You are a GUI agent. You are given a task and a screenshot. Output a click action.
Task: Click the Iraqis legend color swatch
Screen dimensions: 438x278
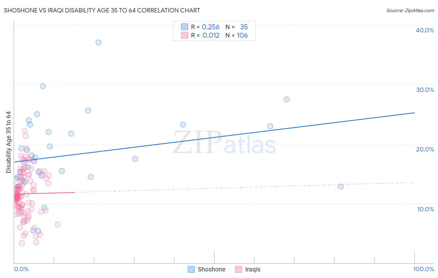[x=238, y=269]
